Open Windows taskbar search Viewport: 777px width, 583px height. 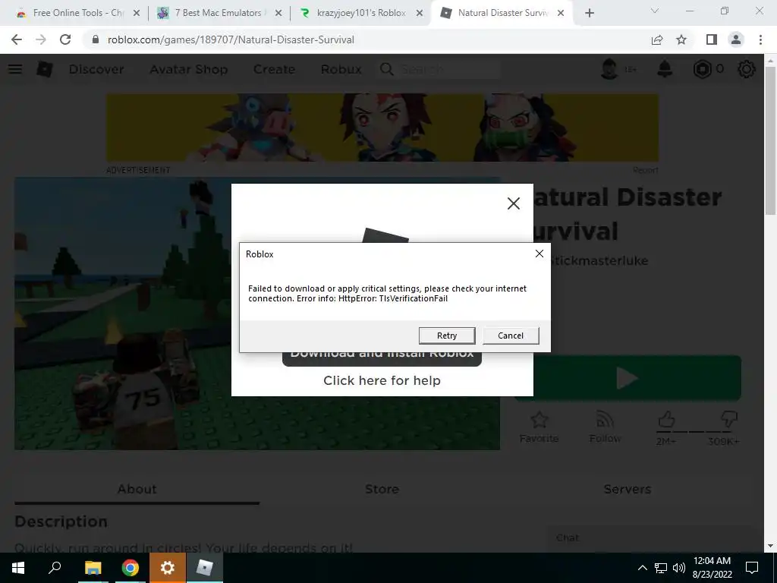(55, 568)
